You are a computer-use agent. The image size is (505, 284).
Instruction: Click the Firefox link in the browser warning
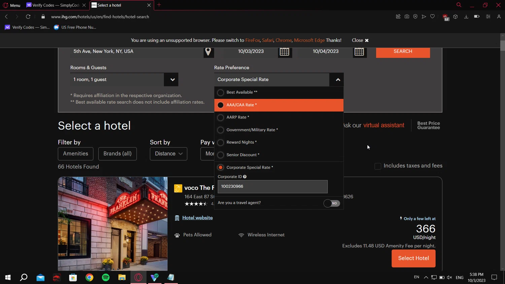252,40
